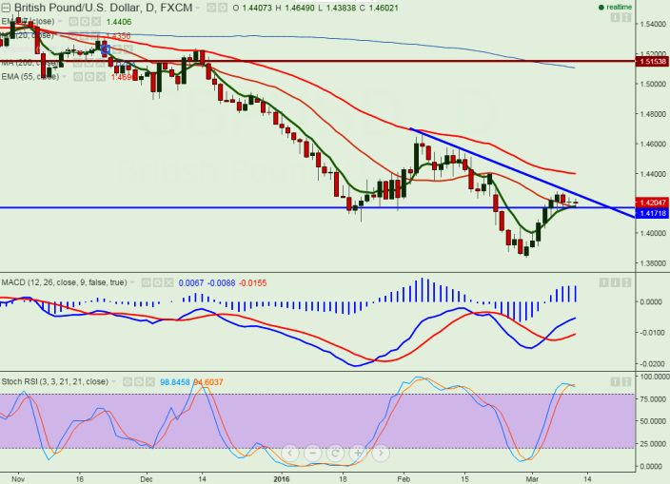Remove the MACD indicator with X
Screen dimensions: 670x484
pos(168,282)
